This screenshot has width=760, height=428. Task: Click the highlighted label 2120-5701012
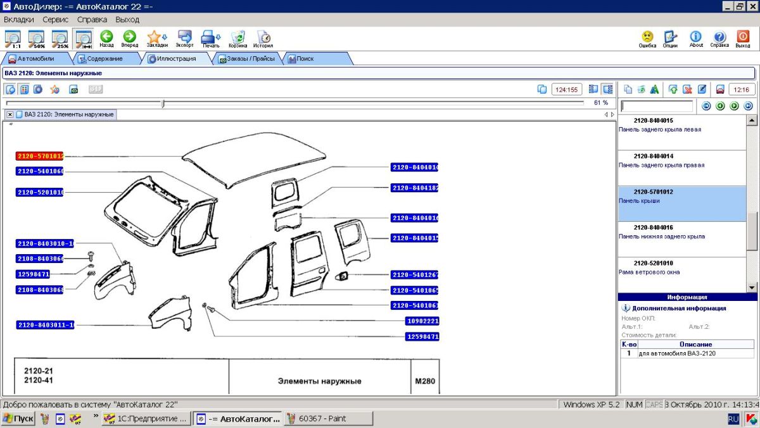(39, 156)
